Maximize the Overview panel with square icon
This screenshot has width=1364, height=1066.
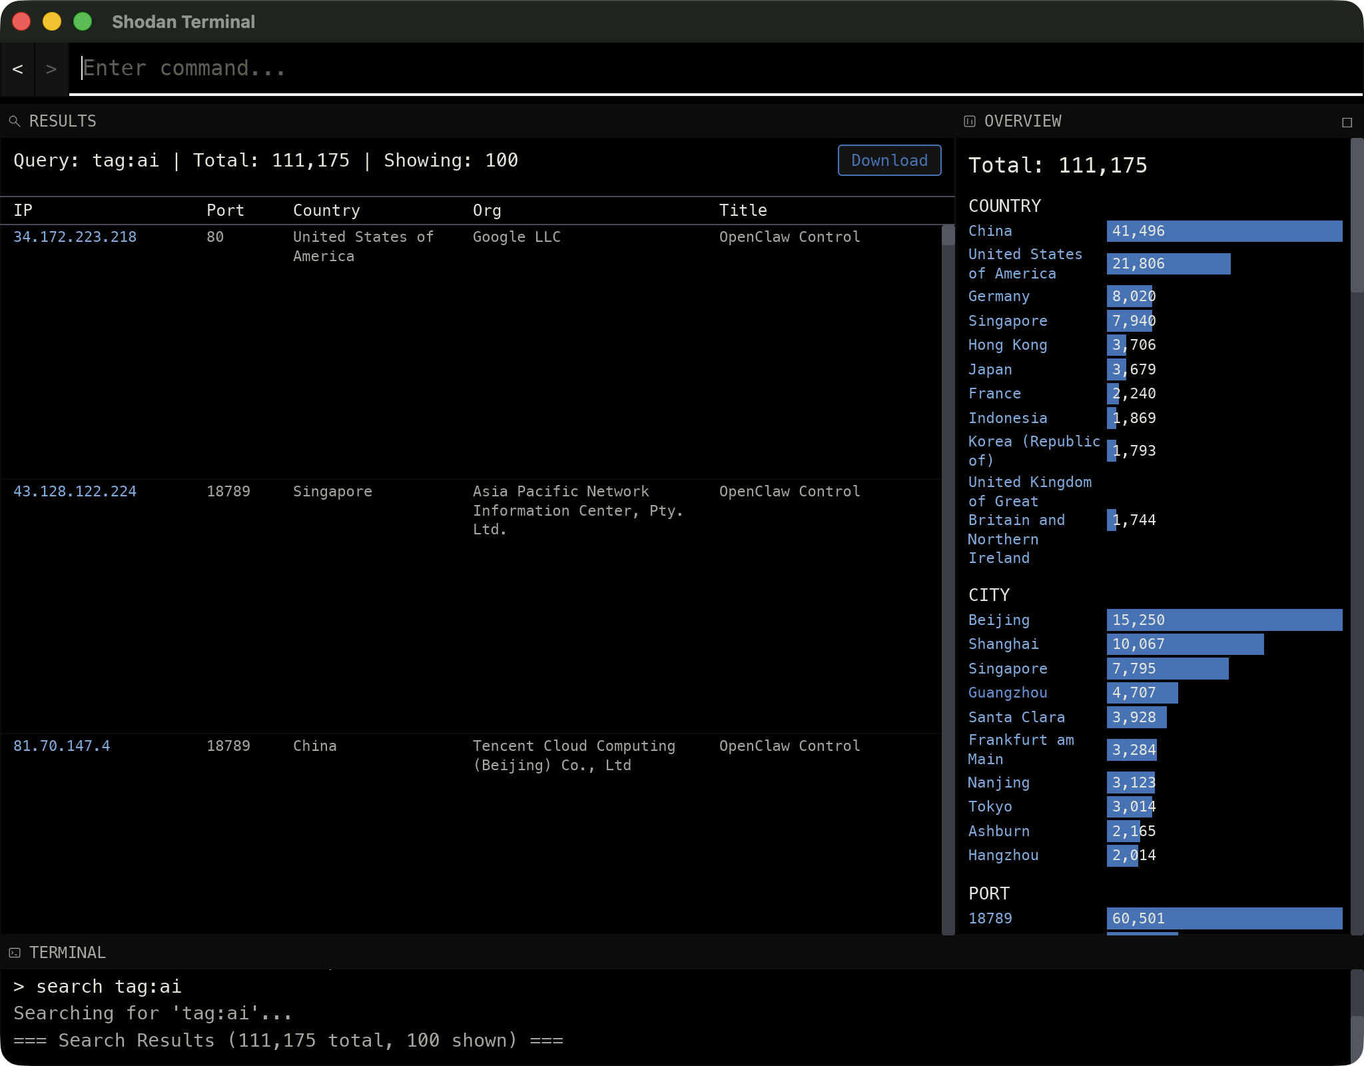[1347, 123]
